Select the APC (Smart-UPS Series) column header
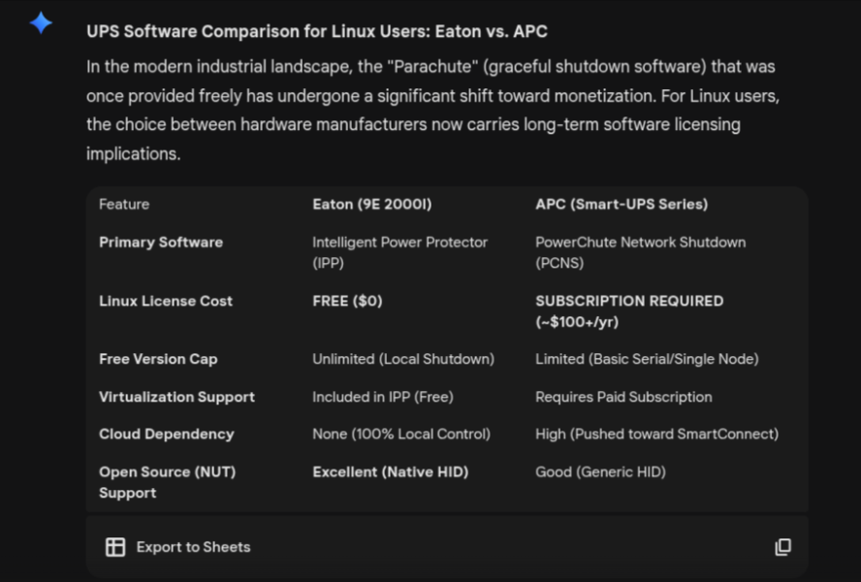Screen dimensions: 861x582 click(622, 205)
